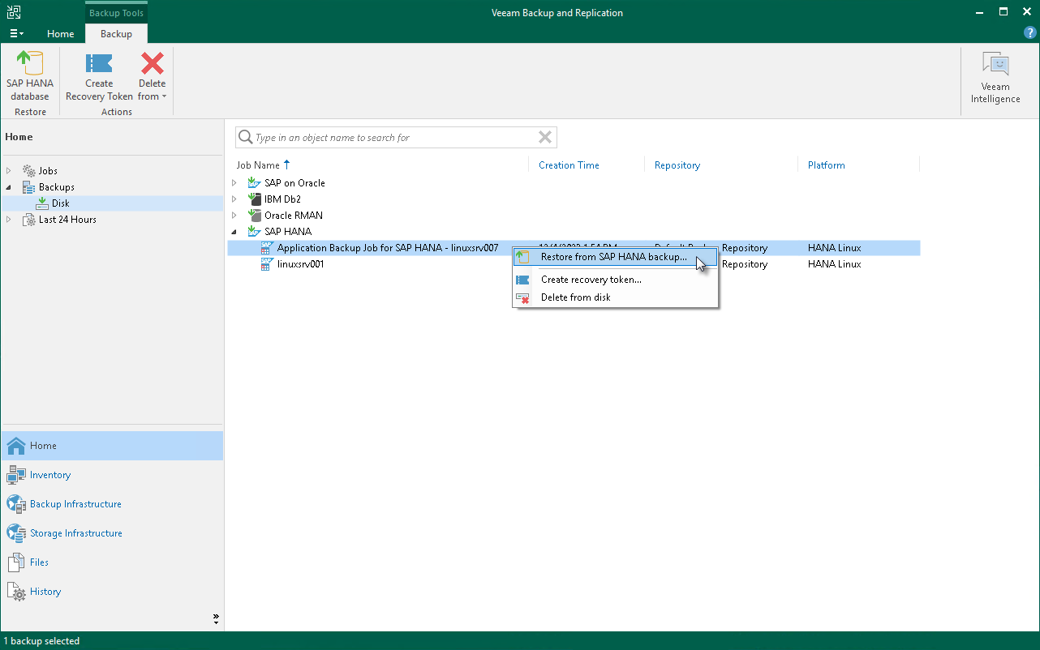Screen dimensions: 1040x650
Task: Click the Jobs gear icon in the tree
Action: (29, 171)
